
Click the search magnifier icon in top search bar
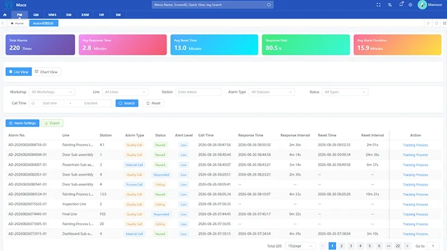269,5
